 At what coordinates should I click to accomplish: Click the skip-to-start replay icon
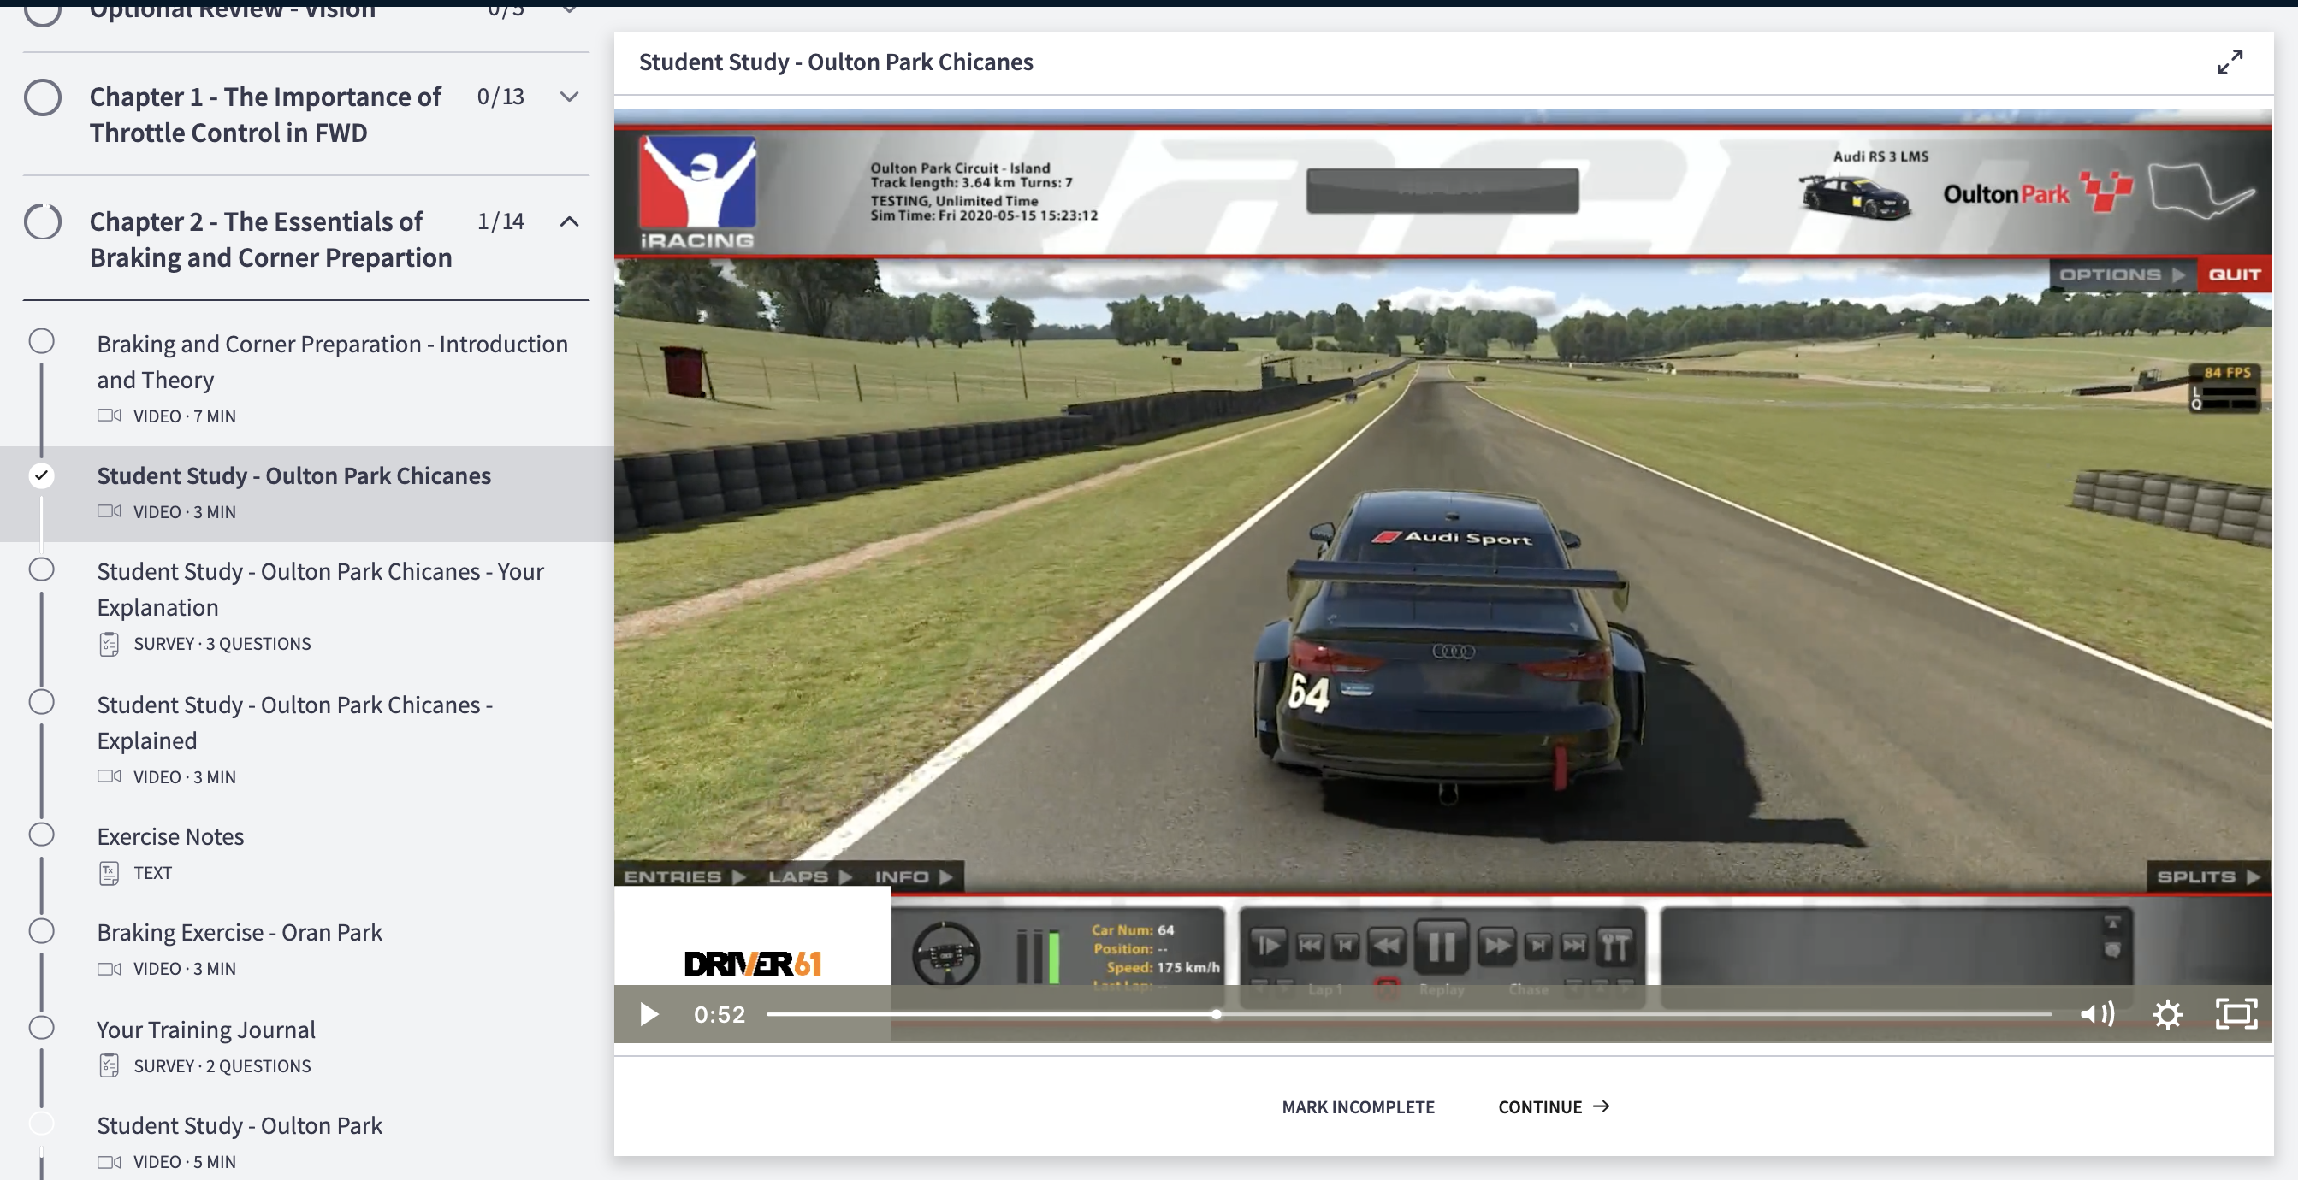pyautogui.click(x=1312, y=947)
